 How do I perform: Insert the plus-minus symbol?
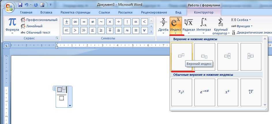point(66,22)
